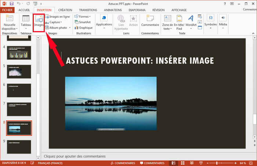Select slide 9 thumbnail
The height and width of the screenshot is (166, 257).
pyautogui.click(x=19, y=147)
